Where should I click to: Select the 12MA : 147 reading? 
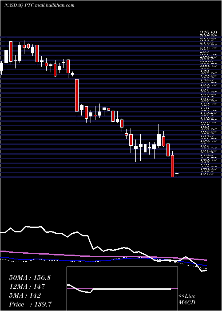(27, 286)
